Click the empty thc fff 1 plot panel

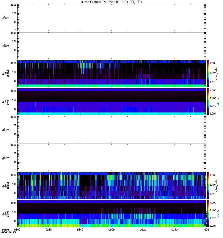111,130
